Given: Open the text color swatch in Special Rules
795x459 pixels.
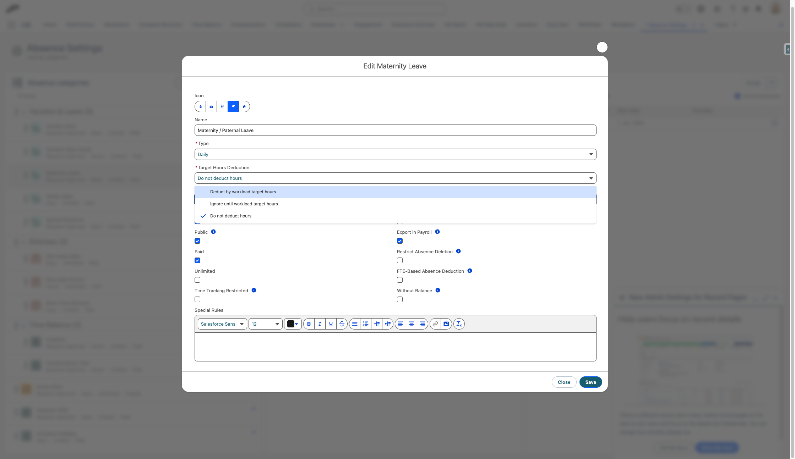Looking at the screenshot, I should (x=293, y=324).
